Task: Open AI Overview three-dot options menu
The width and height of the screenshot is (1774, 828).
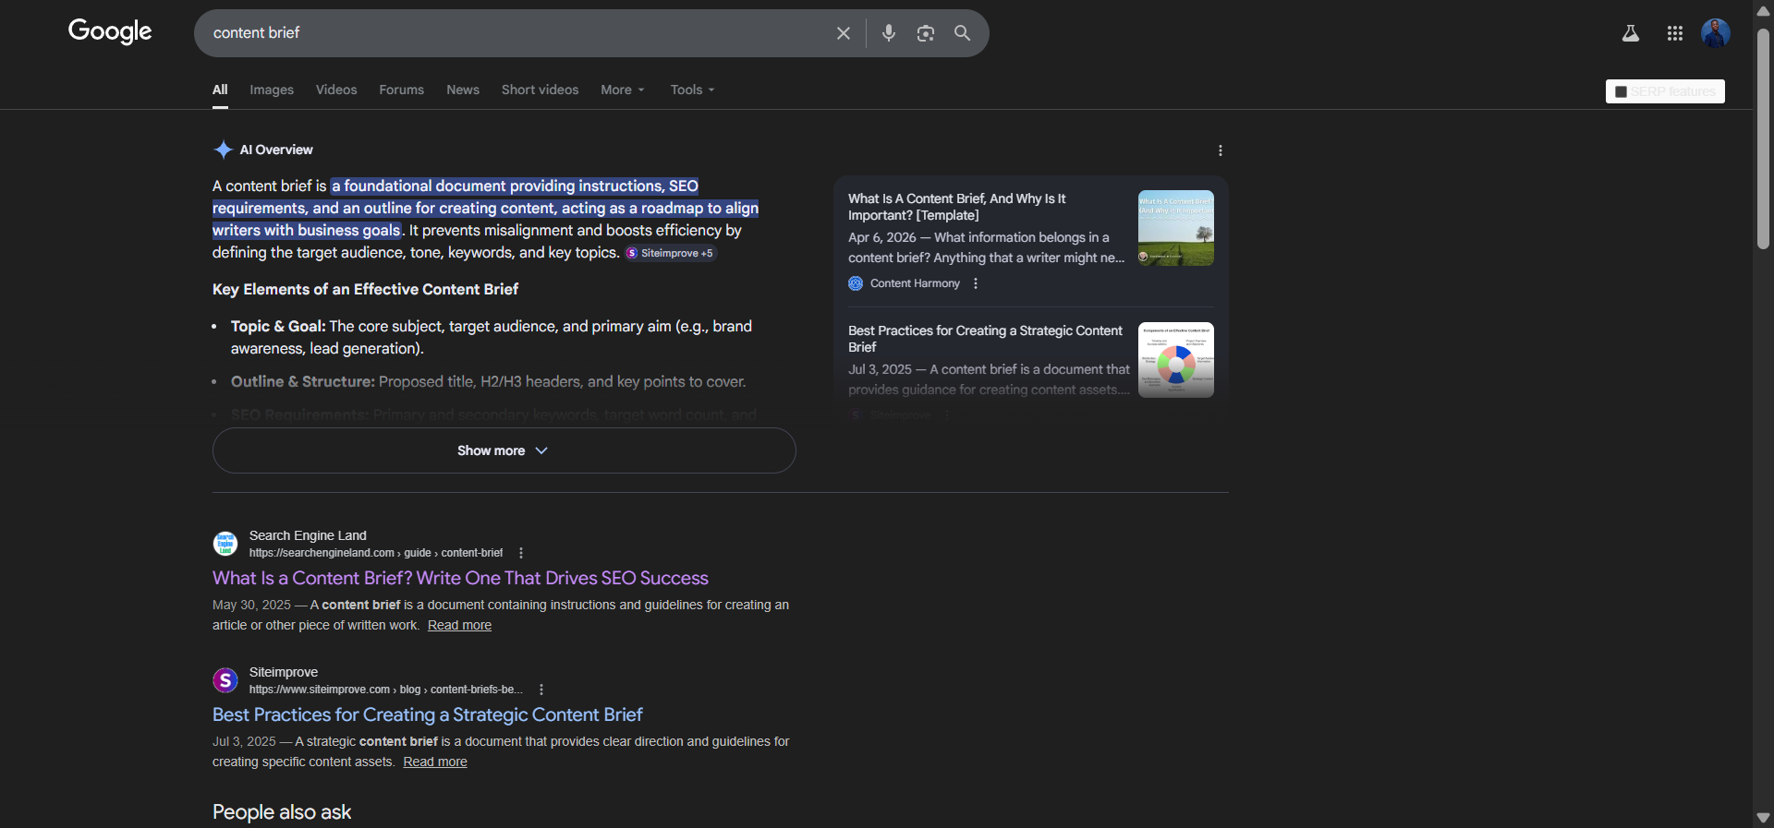Action: (x=1221, y=150)
